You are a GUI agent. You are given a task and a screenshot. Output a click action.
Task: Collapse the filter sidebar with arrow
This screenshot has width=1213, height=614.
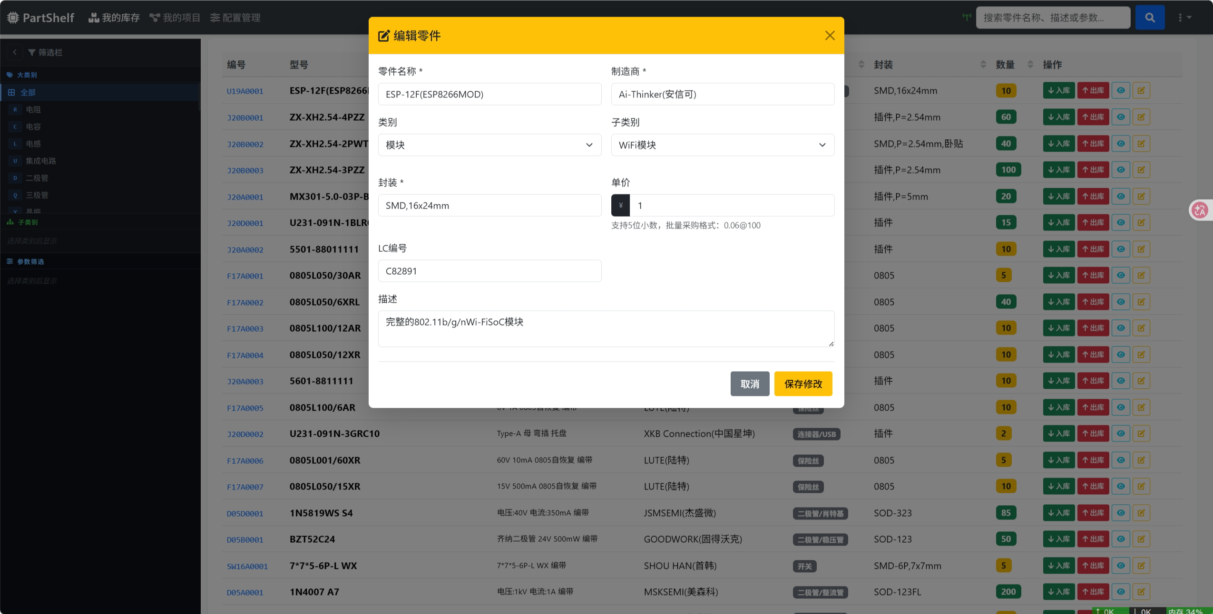click(x=15, y=52)
